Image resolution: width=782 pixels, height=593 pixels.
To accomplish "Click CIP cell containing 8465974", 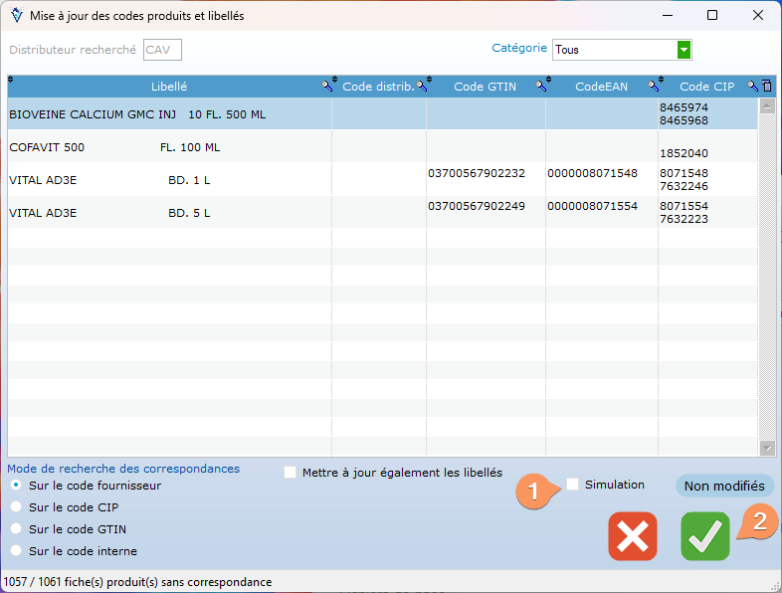I will [x=708, y=114].
